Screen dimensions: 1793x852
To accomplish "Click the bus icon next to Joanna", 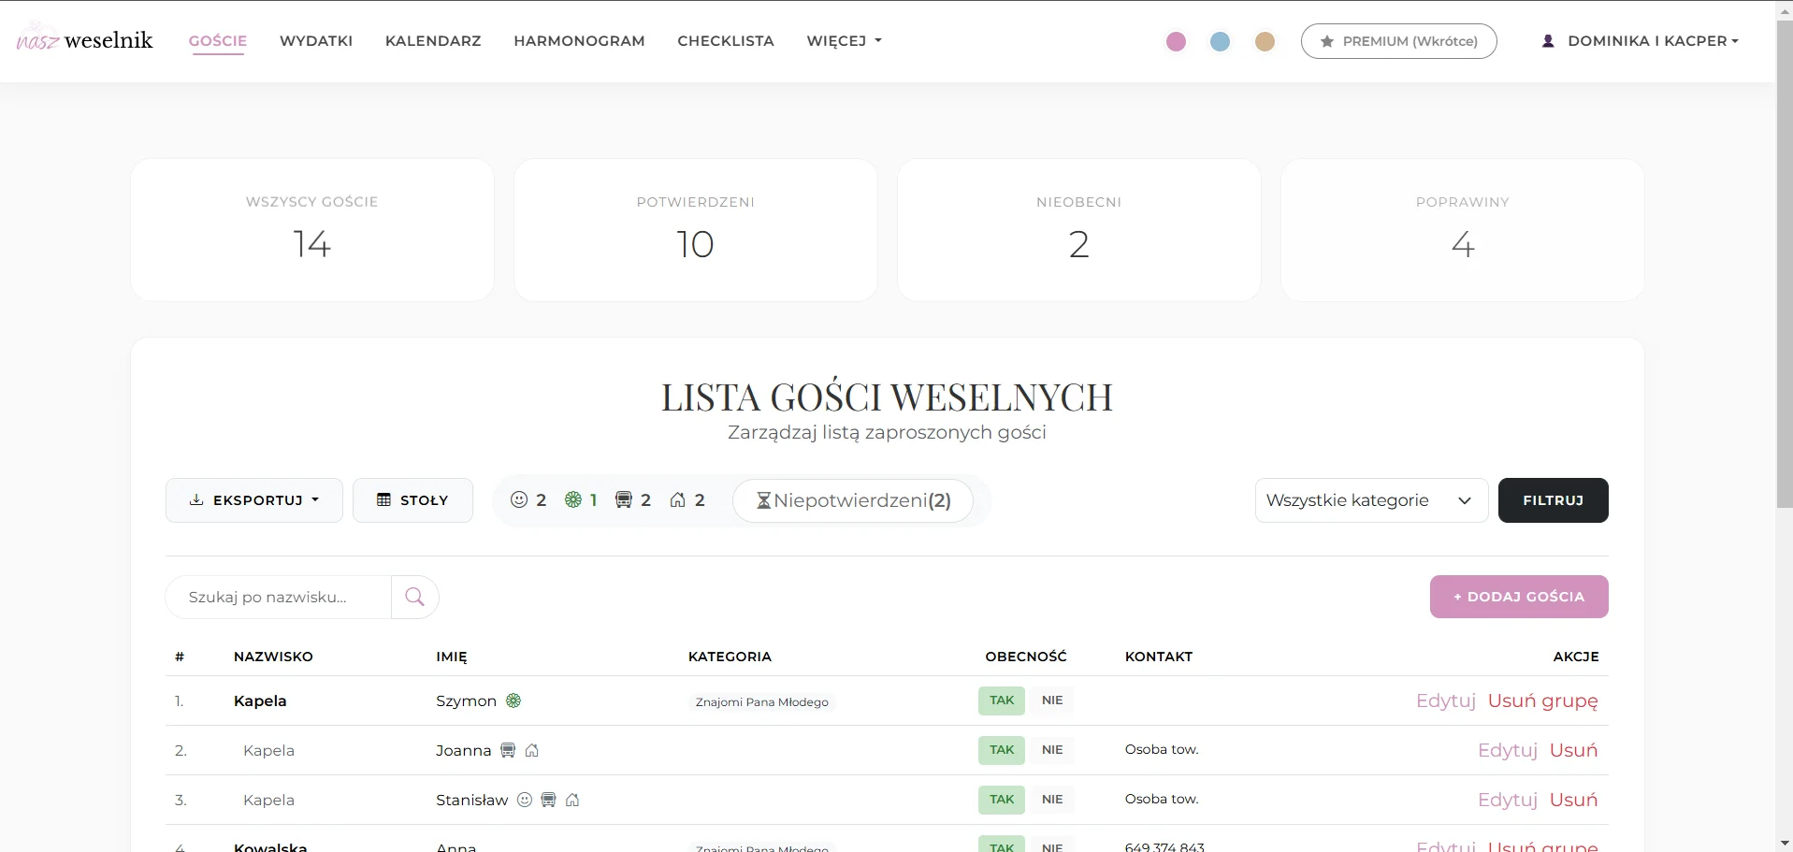I will tap(508, 750).
